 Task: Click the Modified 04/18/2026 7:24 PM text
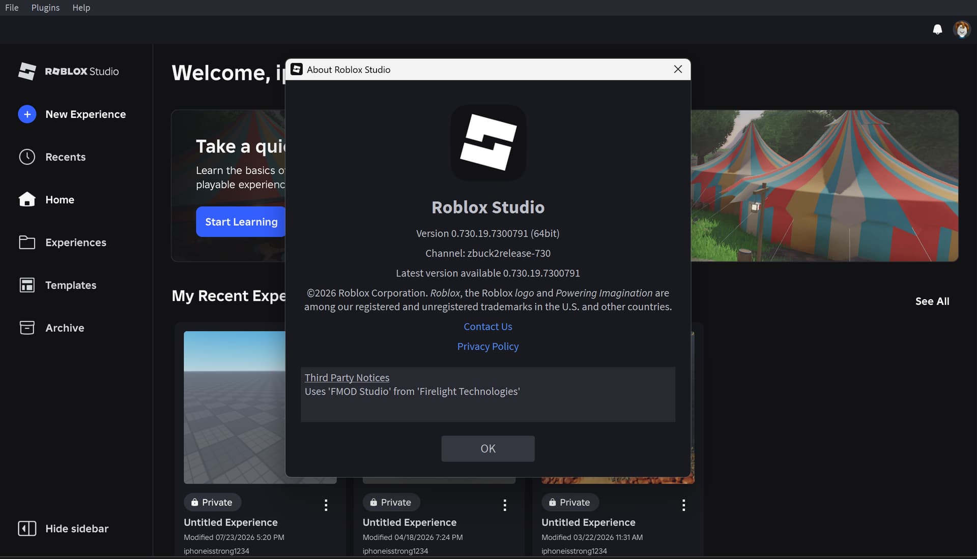click(x=413, y=537)
